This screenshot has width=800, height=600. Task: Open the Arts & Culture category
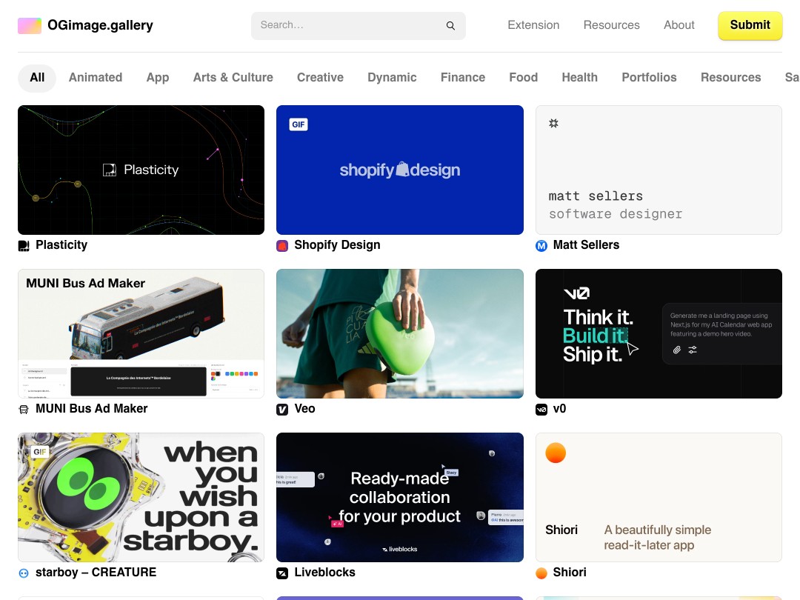pos(233,78)
